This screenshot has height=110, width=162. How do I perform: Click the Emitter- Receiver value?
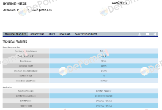(104, 91)
